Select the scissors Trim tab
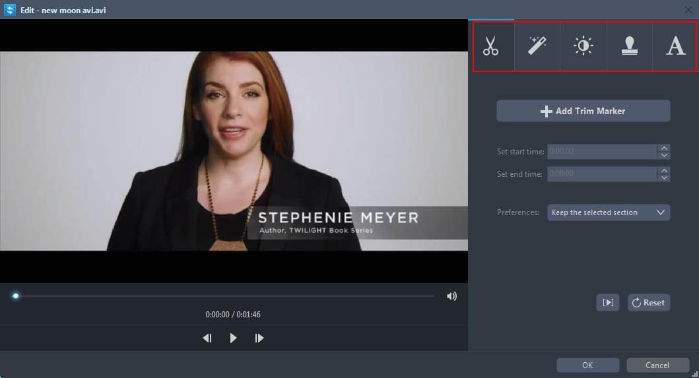Viewport: 699px width, 378px height. (491, 46)
